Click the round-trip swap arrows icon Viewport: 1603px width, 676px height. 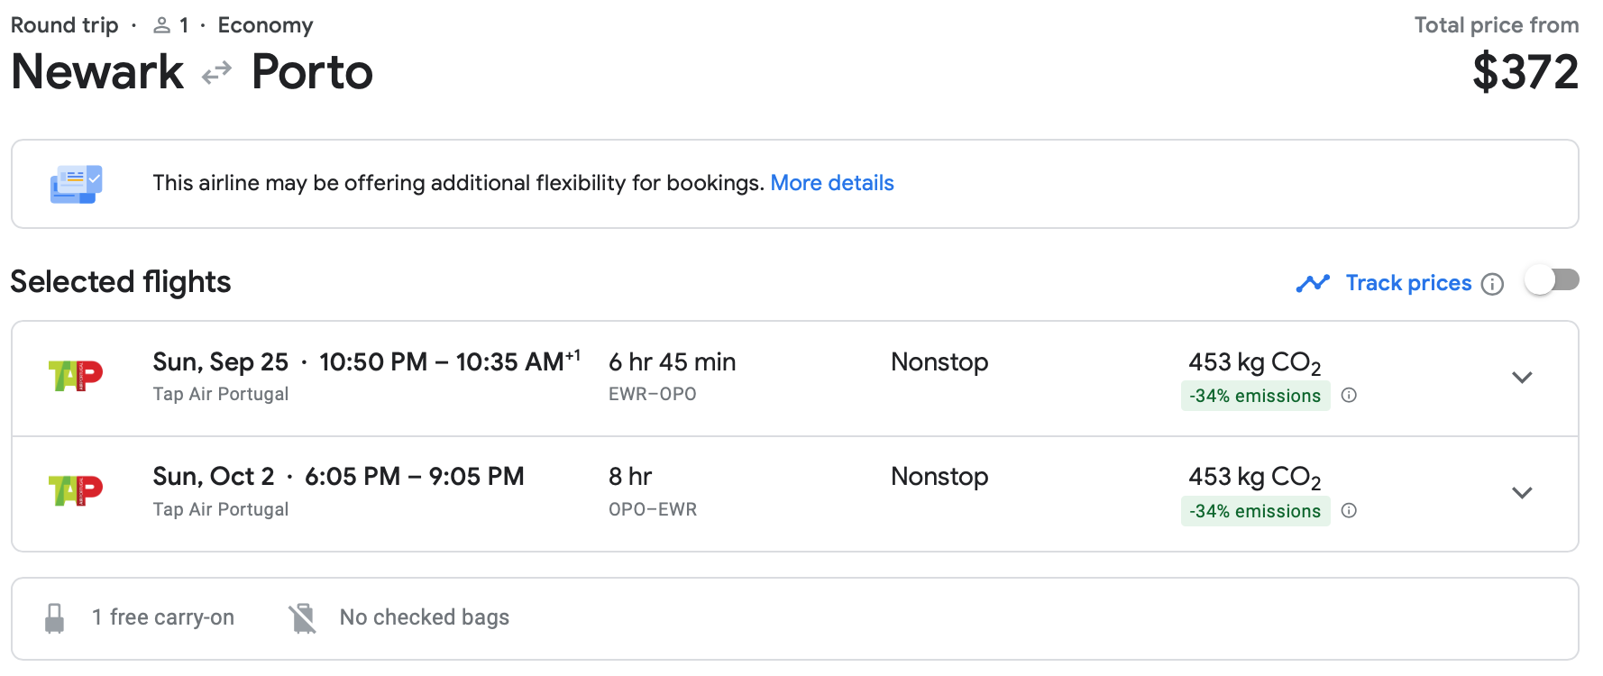216,73
